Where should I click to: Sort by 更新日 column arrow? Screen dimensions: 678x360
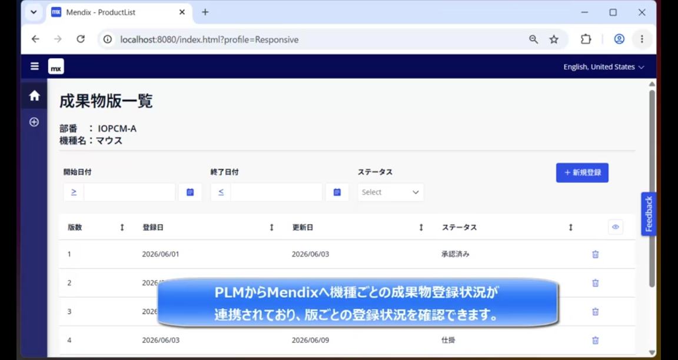421,227
